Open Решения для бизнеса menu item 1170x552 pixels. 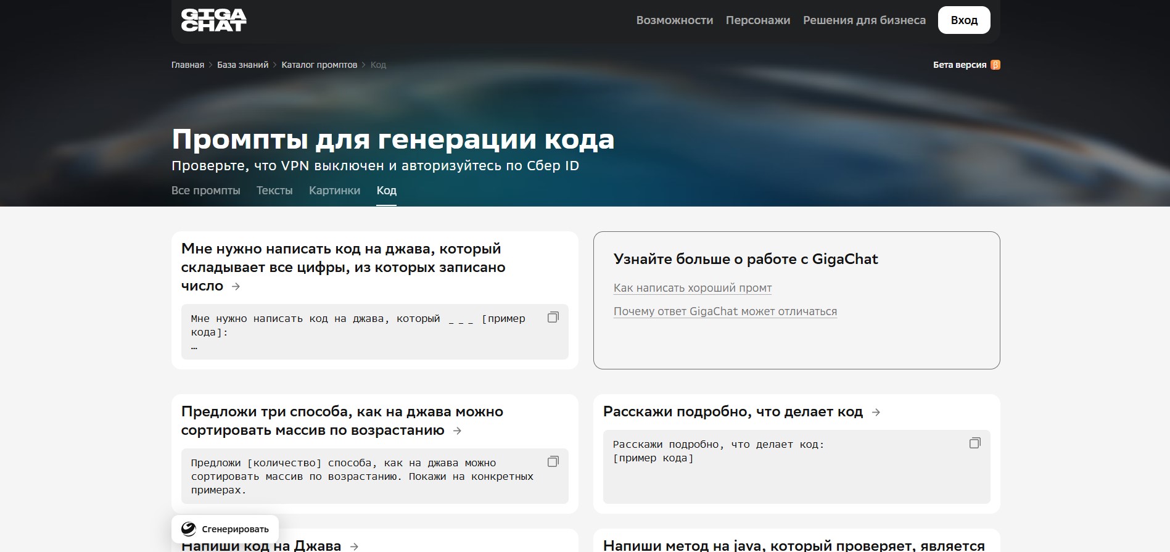864,20
